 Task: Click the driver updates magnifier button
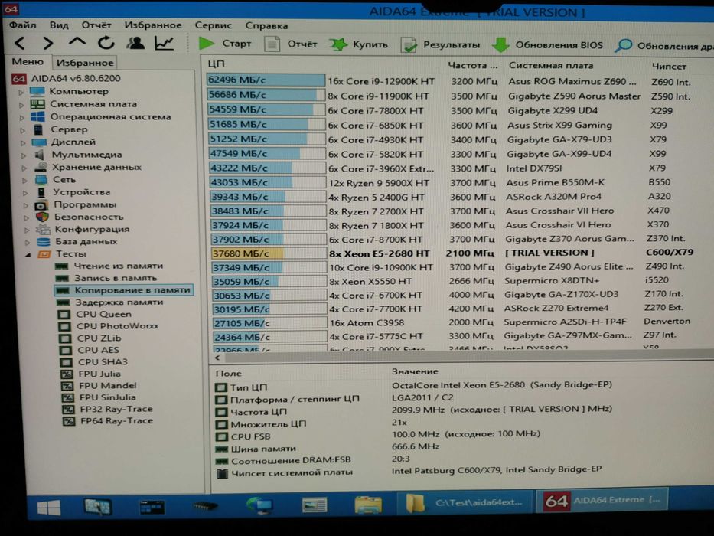tap(663, 46)
